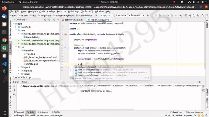Click the scroll-from-source target icon in Project panel
The height and width of the screenshot is (117, 209).
[x=45, y=19]
